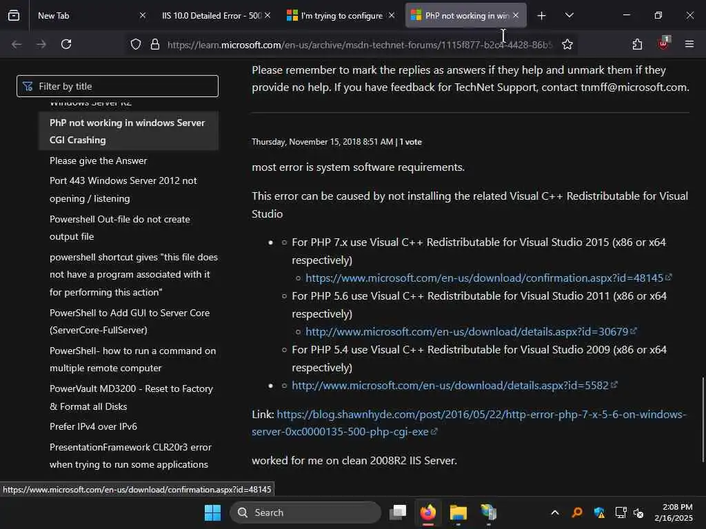Open PowerShell- how to run a command thread

click(x=132, y=359)
